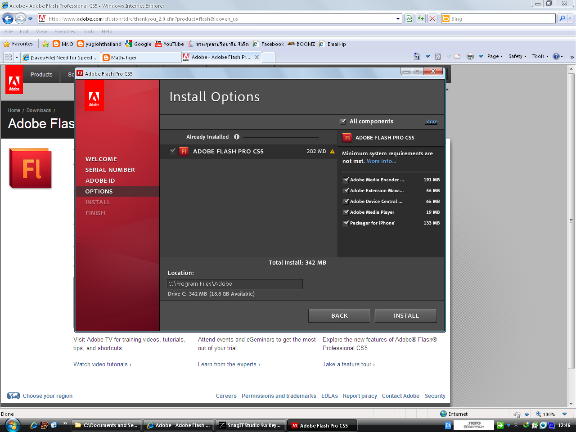This screenshot has height=432, width=576.
Task: Click the Home page icon
Action: pos(417,56)
